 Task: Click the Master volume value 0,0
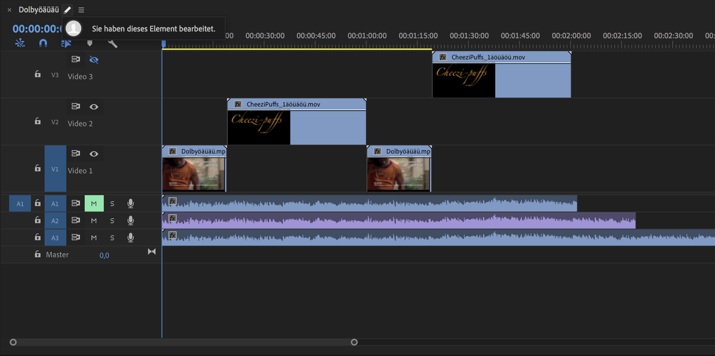104,255
